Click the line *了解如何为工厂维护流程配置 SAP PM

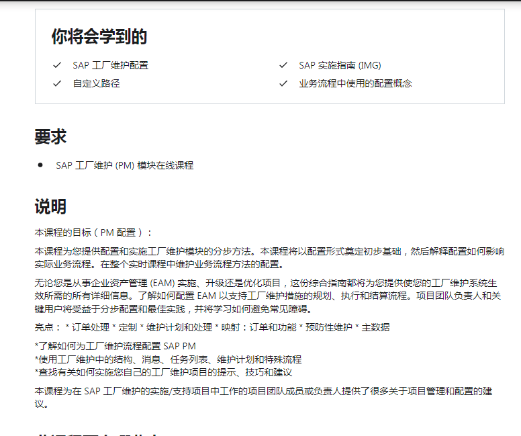coord(115,346)
